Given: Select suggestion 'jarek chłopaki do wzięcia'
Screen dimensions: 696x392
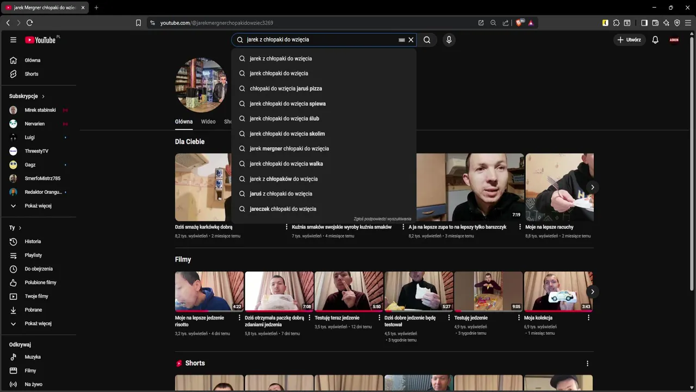Looking at the screenshot, I should 324,73.
